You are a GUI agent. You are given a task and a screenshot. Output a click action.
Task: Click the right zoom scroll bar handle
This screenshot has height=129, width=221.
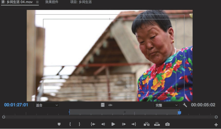coord(216,117)
